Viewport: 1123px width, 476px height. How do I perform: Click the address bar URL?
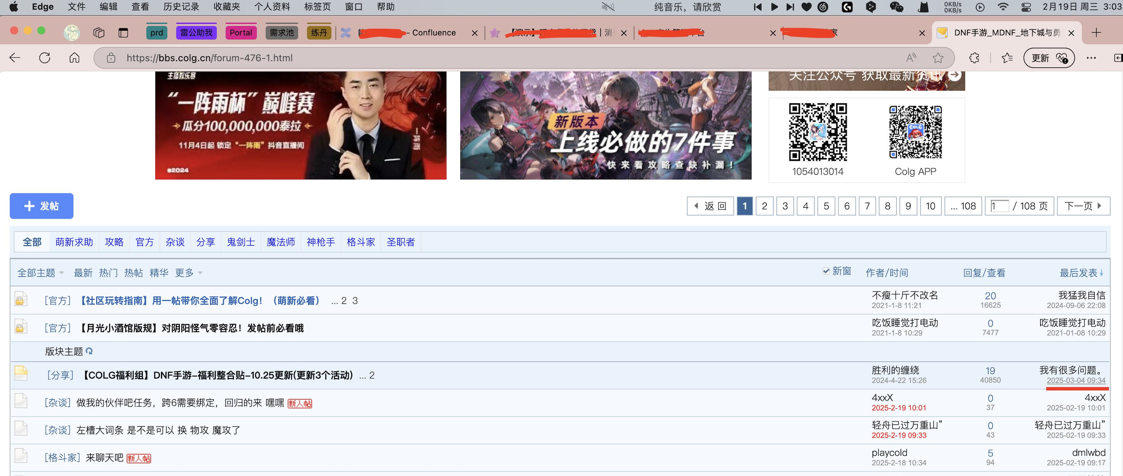(209, 58)
